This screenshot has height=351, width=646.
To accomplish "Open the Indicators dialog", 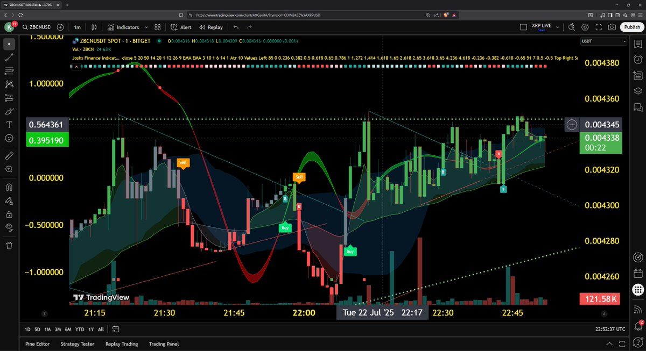I will (123, 27).
